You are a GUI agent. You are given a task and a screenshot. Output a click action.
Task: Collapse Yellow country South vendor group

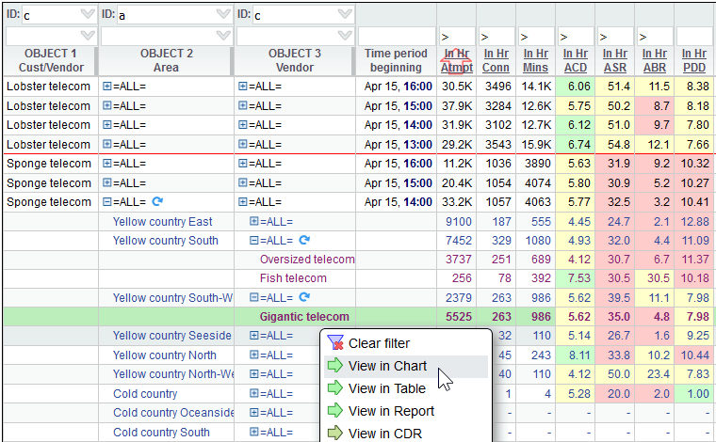254,241
